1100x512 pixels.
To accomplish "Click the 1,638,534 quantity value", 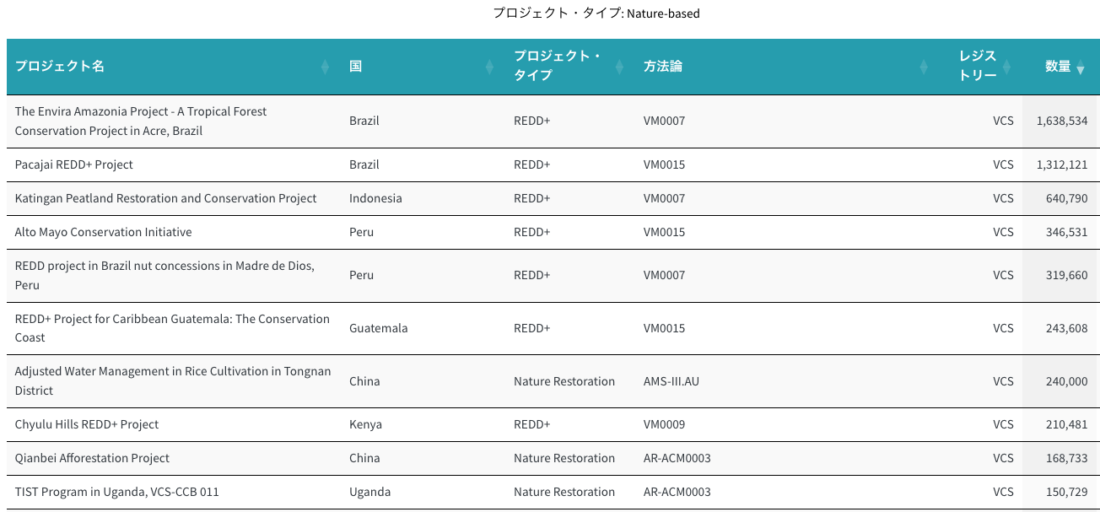I will tap(1061, 121).
